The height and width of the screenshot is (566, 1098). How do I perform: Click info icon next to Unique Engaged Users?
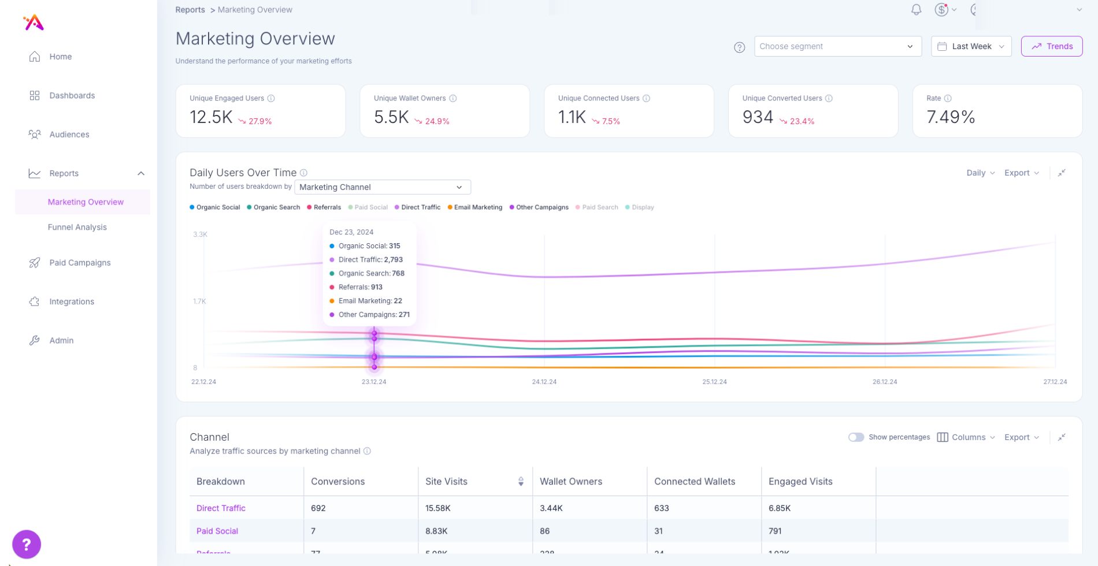pos(271,99)
